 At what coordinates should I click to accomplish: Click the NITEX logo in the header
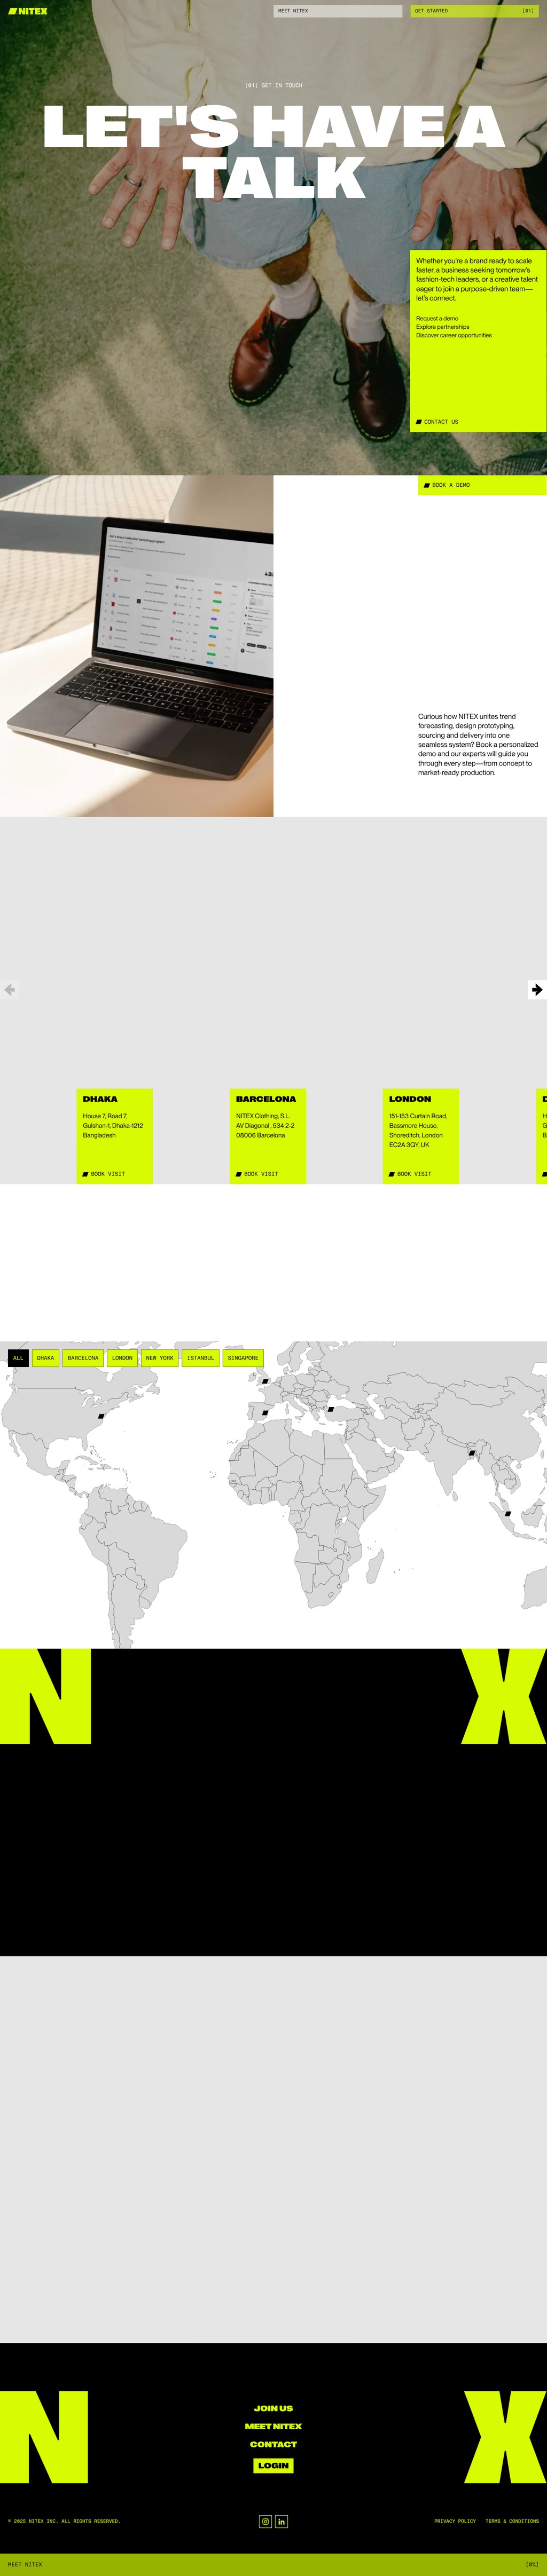point(27,11)
